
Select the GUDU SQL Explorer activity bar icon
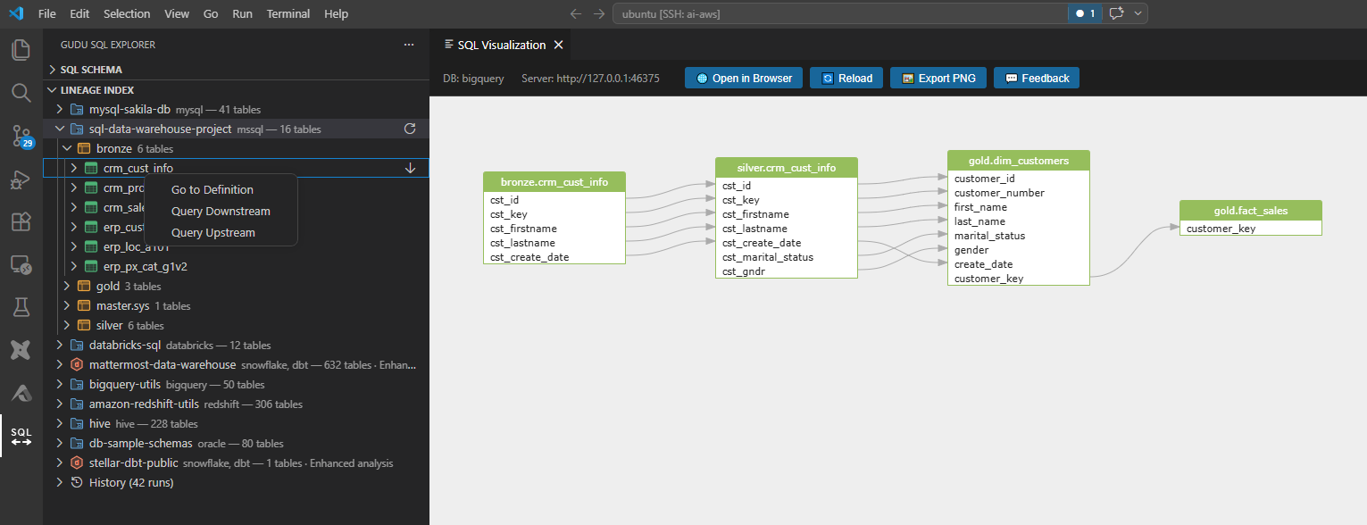point(21,437)
